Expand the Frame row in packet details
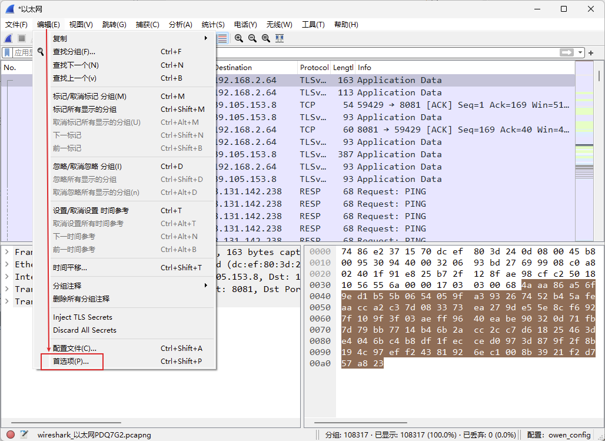Viewport: 605px width, 441px height. [x=6, y=252]
